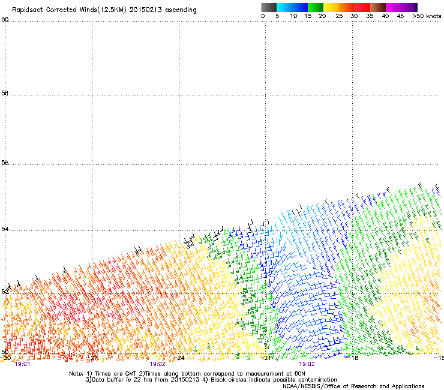The image size is (444, 390).
Task: Click the '10' label under the color bar
Action: click(293, 16)
